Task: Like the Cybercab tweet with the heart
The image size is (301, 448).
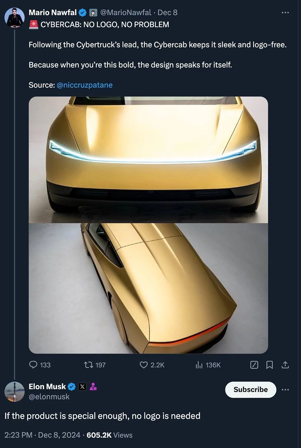Action: click(x=144, y=365)
